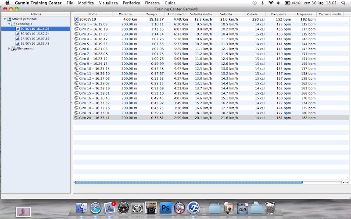
Task: Click the battery status icon
Action: coord(287,3)
